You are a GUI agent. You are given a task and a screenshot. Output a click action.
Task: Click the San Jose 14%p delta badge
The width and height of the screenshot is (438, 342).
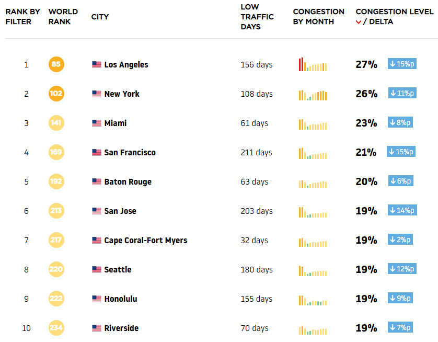pos(402,210)
